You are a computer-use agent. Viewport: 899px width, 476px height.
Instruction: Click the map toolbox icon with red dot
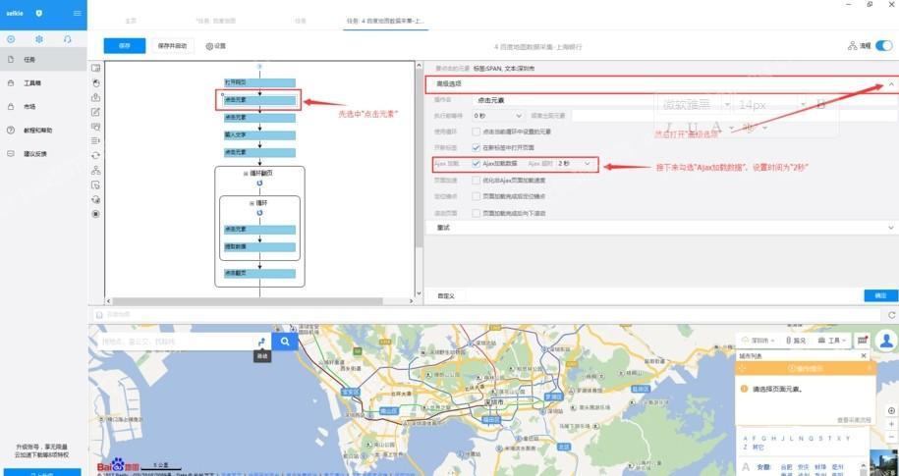tap(862, 341)
